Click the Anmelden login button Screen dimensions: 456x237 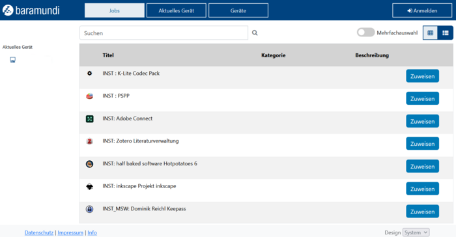[x=422, y=10]
